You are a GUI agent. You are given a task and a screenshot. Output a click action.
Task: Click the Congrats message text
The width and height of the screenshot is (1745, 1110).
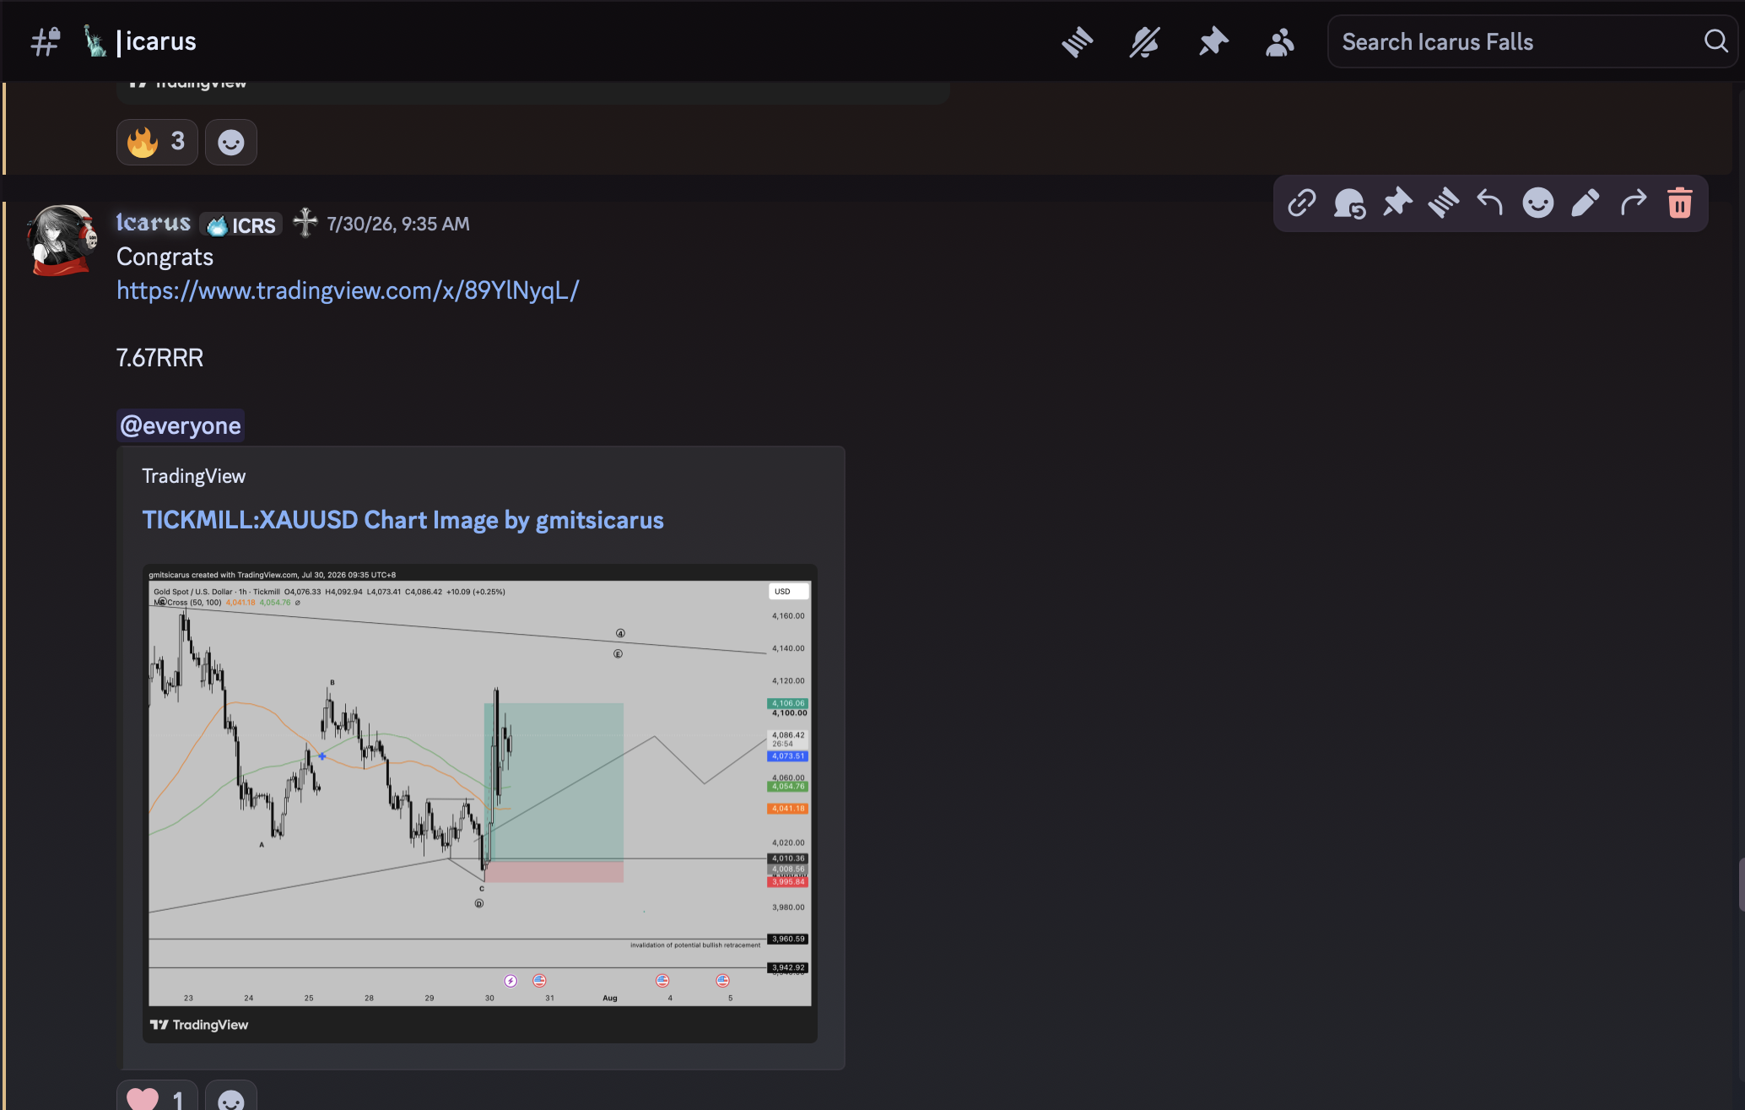165,257
